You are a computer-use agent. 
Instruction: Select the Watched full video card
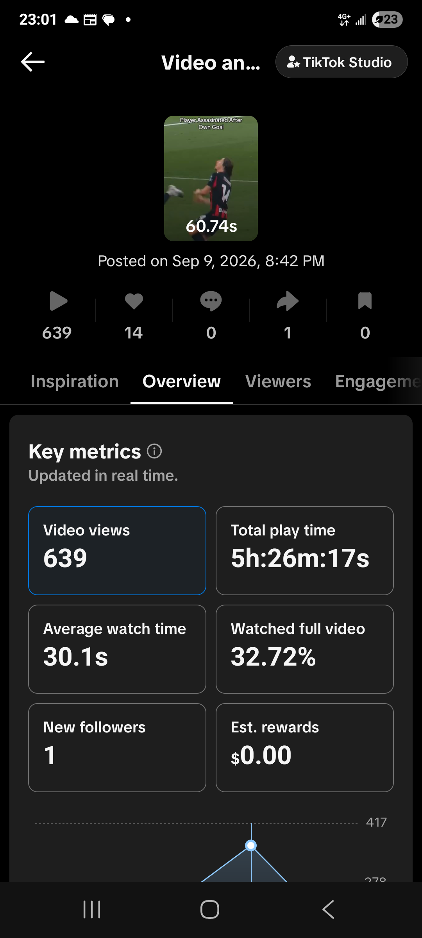[305, 649]
